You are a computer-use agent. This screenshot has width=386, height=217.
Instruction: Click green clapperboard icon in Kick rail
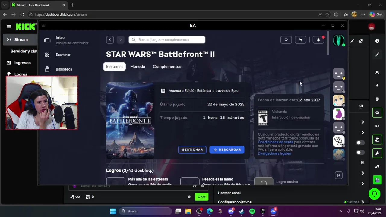[377, 180]
